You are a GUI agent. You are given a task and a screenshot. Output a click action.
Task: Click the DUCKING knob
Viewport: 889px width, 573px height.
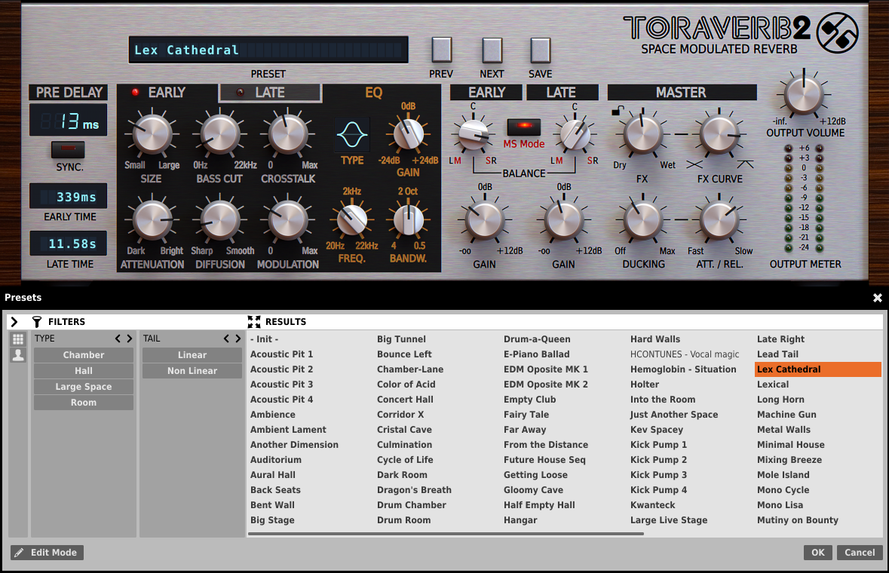point(642,220)
